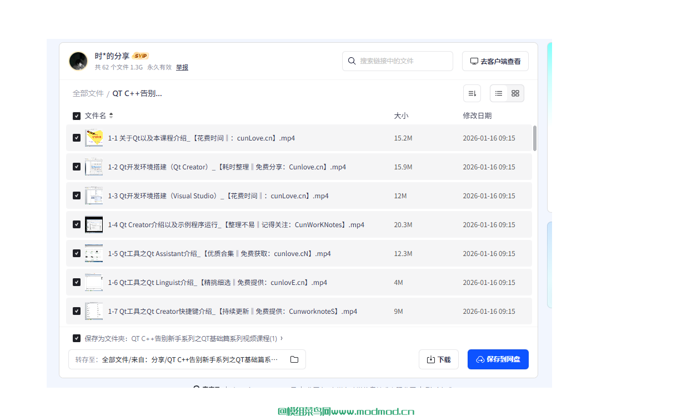Switch to grid view layout
The width and height of the screenshot is (692, 416).
tap(515, 93)
